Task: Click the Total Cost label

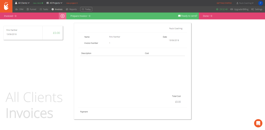Action: (x=176, y=96)
